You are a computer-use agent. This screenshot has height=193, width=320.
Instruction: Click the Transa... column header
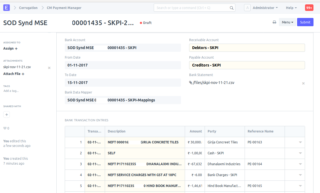[x=95, y=131]
